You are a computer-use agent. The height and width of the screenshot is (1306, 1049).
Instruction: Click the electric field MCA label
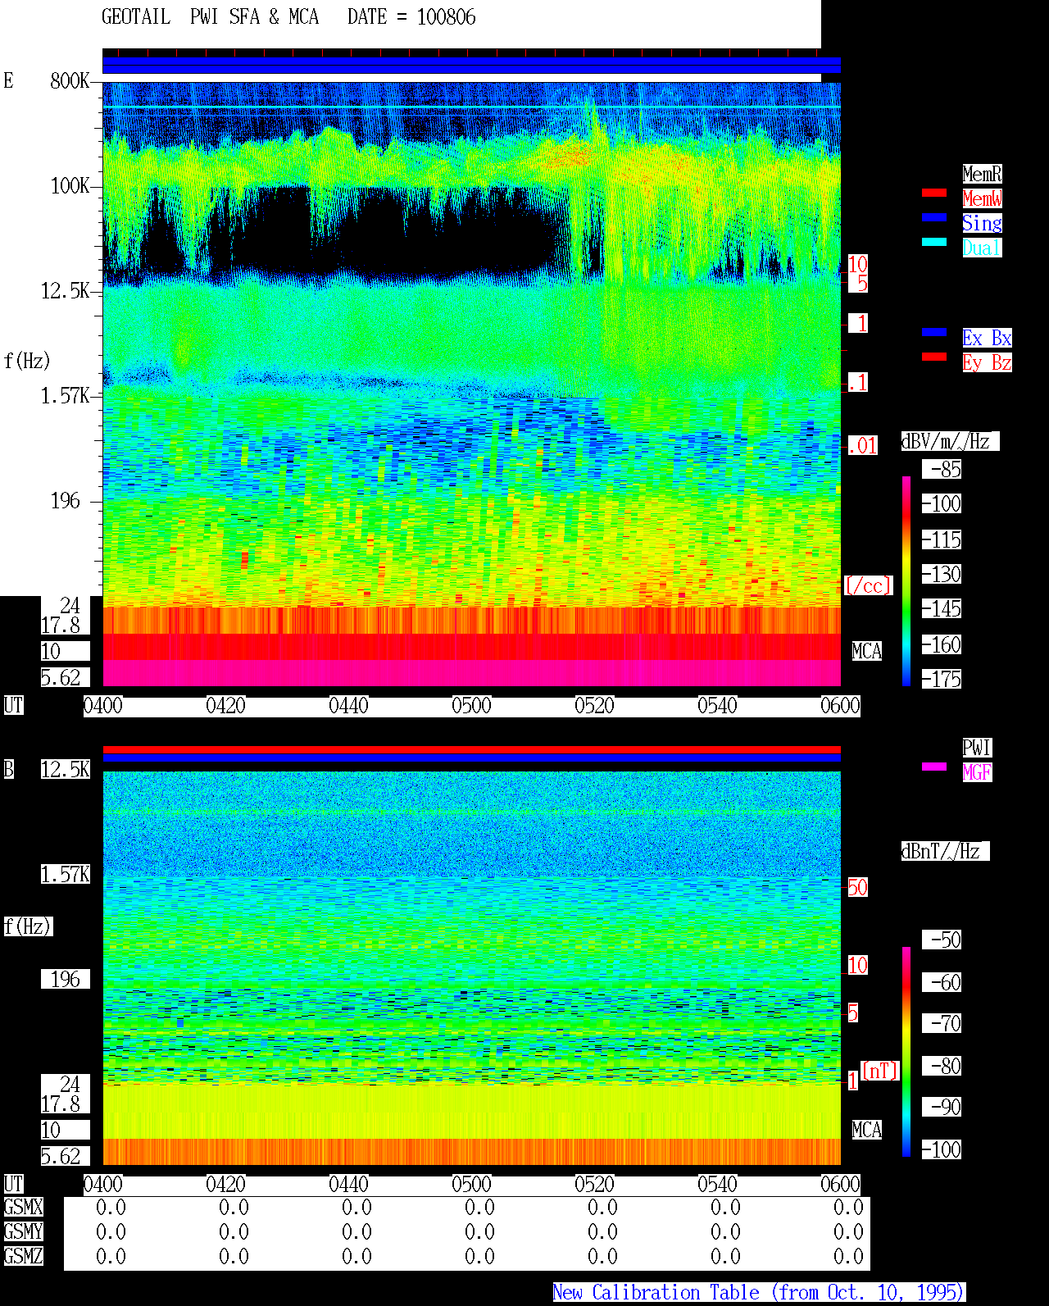pyautogui.click(x=866, y=652)
